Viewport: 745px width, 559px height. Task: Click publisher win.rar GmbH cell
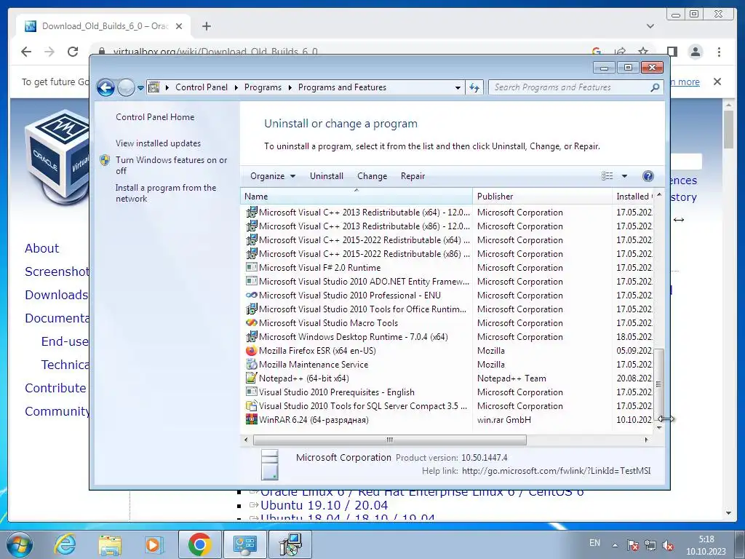(x=504, y=420)
